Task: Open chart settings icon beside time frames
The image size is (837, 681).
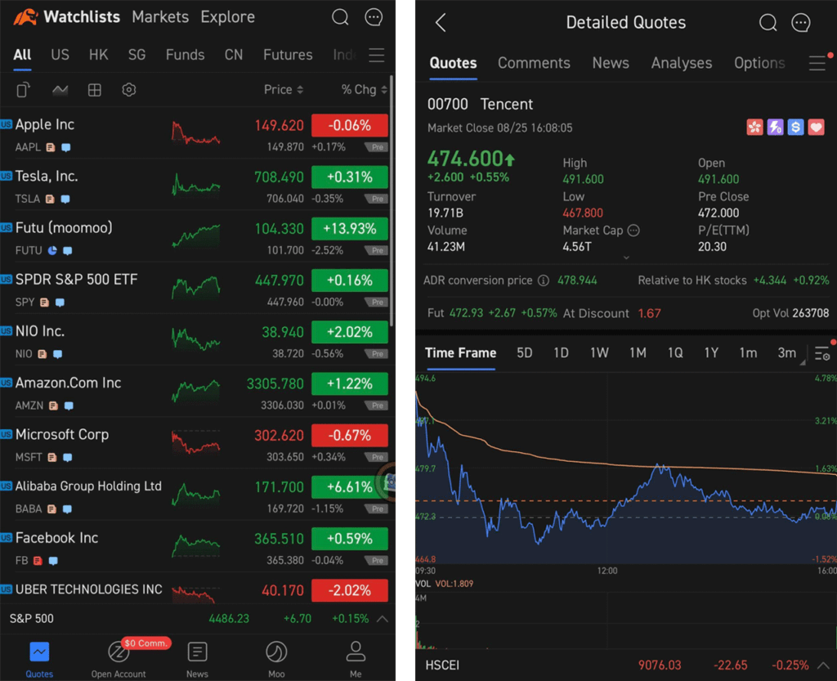Action: 822,353
